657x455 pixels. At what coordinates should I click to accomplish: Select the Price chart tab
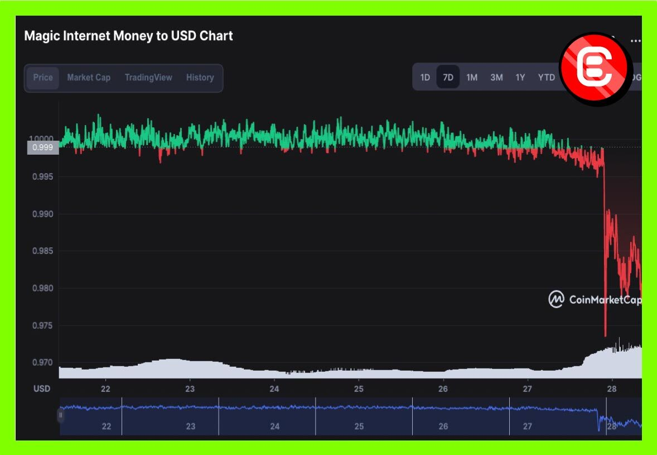pyautogui.click(x=43, y=78)
